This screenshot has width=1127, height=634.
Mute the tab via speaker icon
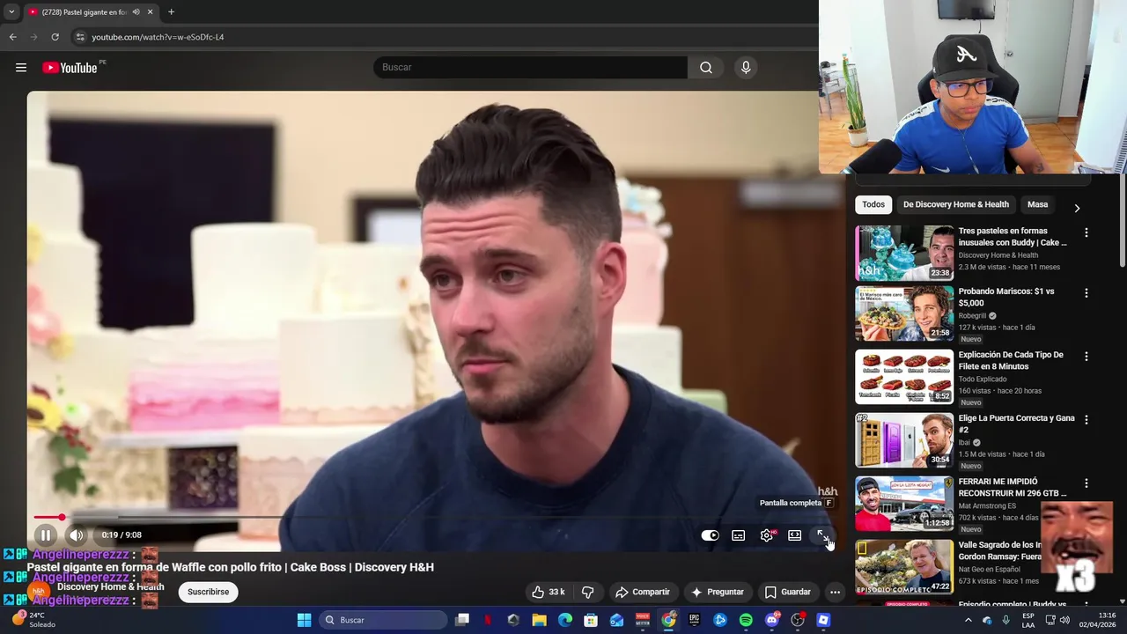pyautogui.click(x=136, y=12)
